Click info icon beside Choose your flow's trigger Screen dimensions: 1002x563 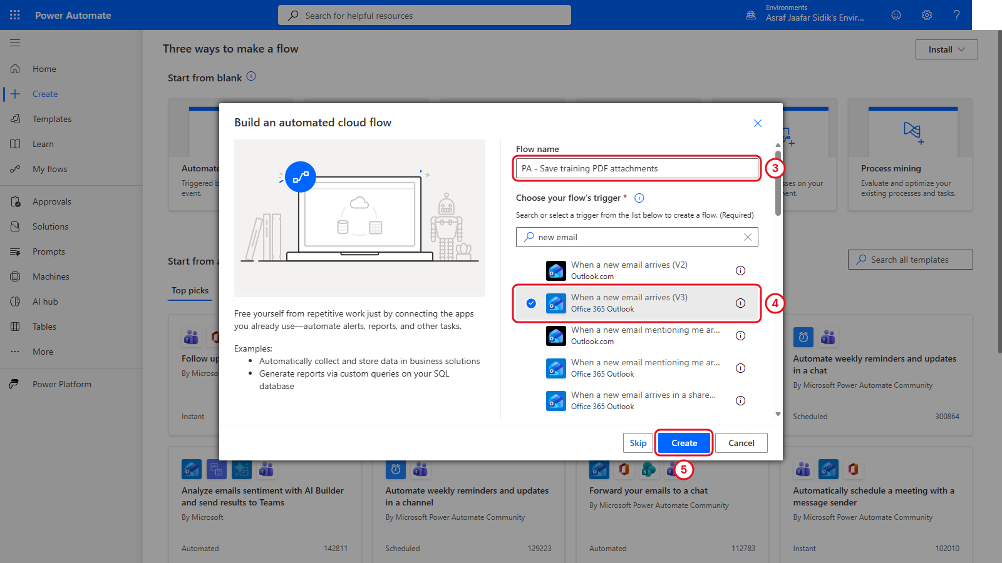click(x=639, y=198)
